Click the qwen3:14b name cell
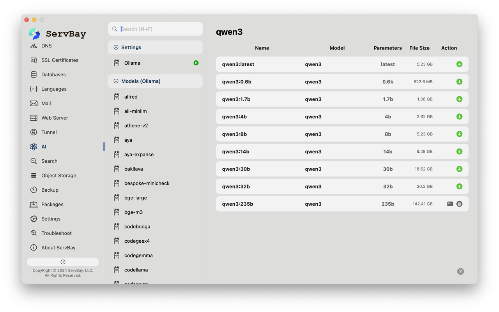This screenshot has width=499, height=312. tap(235, 152)
